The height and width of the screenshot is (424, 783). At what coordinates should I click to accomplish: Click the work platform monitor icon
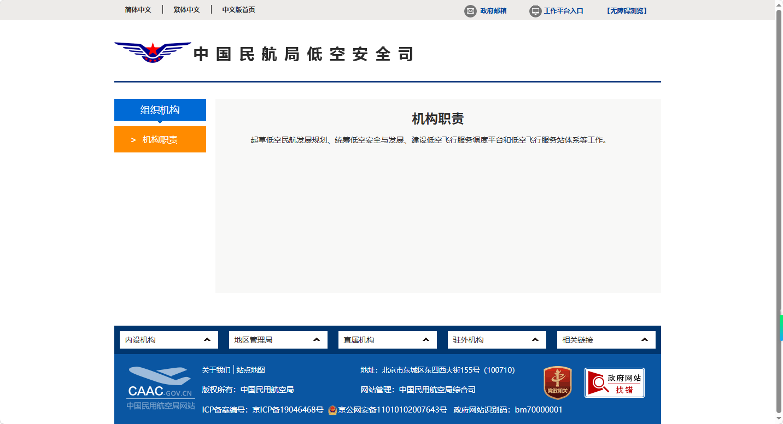pyautogui.click(x=535, y=11)
